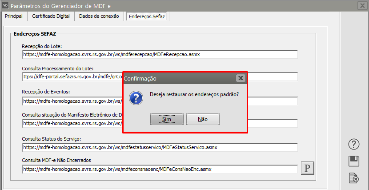The width and height of the screenshot is (369, 190).
Task: Save parameters with the floppy disk icon
Action: [354, 162]
